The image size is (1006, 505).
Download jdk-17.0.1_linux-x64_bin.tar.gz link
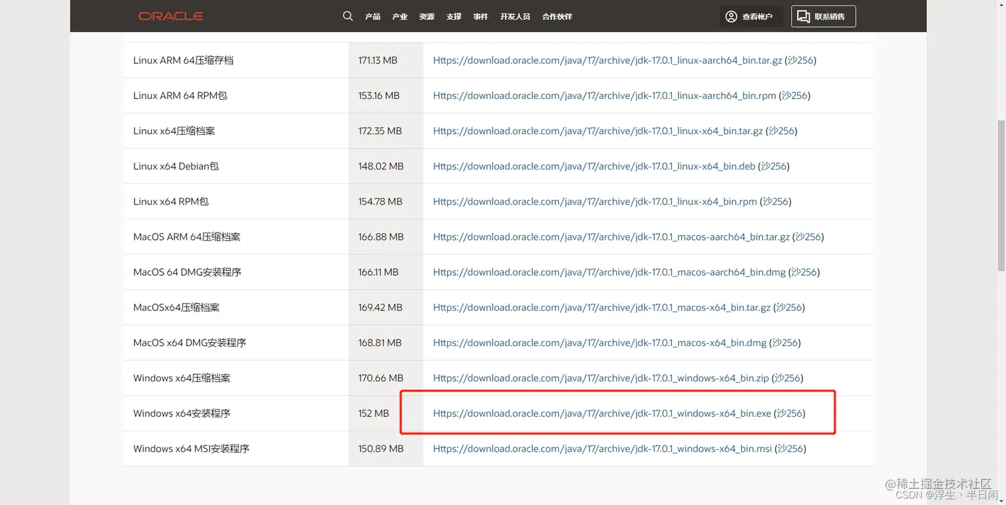click(598, 131)
